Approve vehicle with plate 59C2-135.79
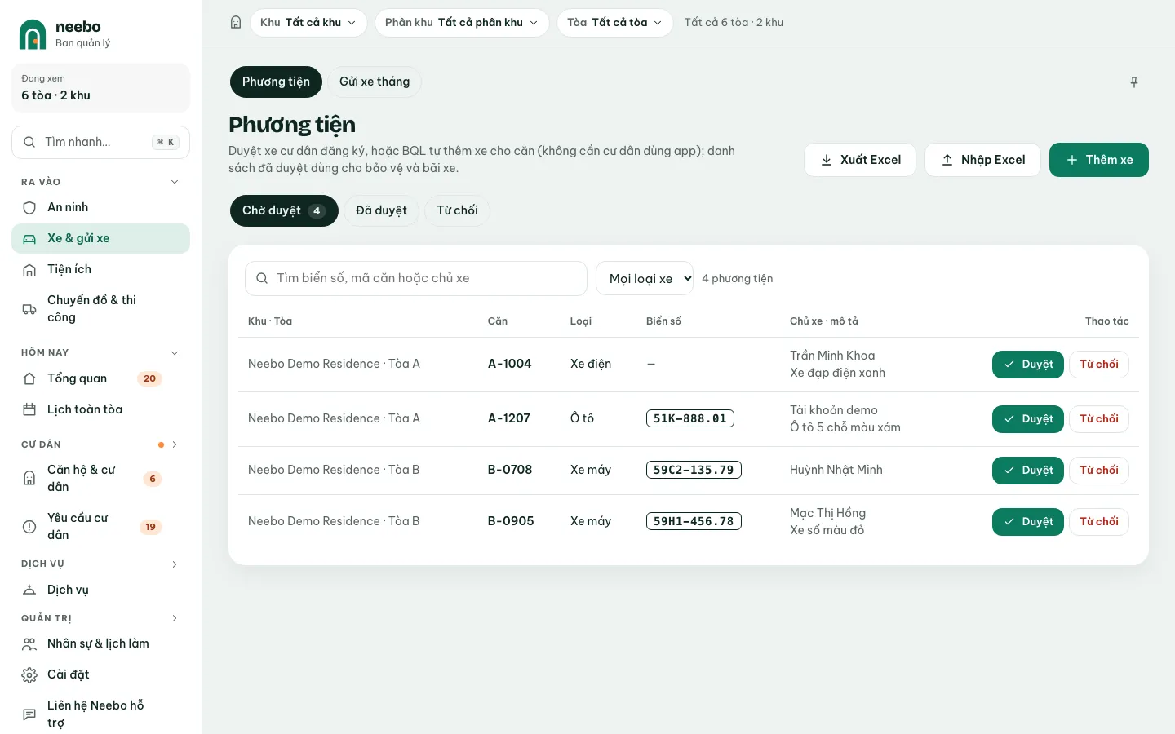 [1028, 471]
